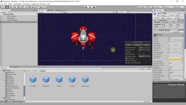This screenshot has height=105, width=186.
Task: Select the Rect transform tool
Action: [x=19, y=7]
